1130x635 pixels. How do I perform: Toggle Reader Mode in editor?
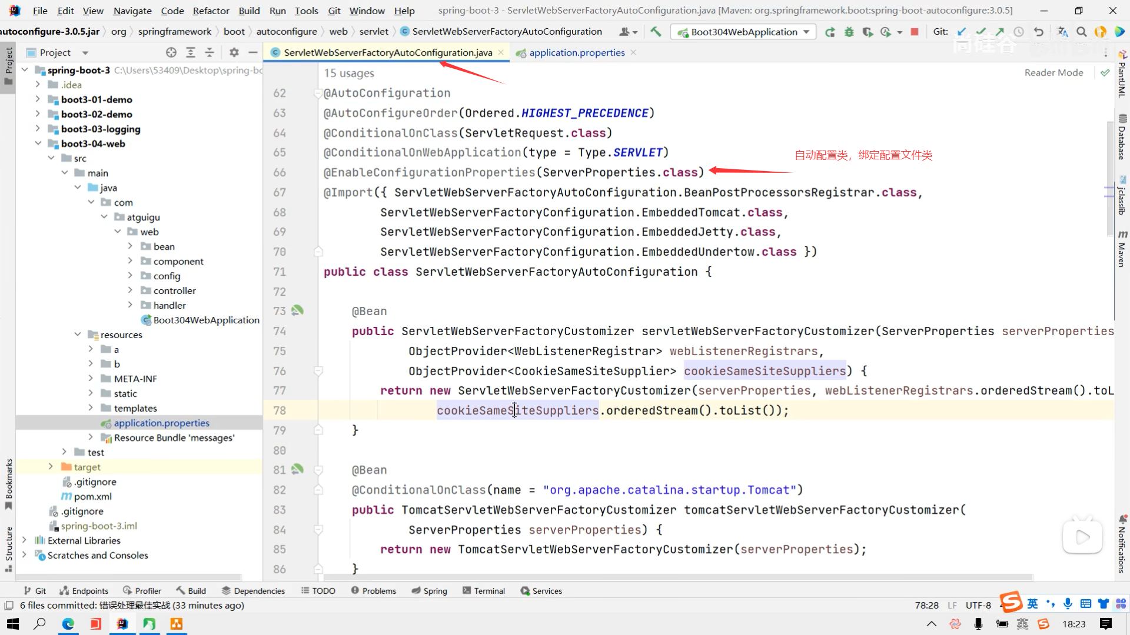click(x=1053, y=72)
